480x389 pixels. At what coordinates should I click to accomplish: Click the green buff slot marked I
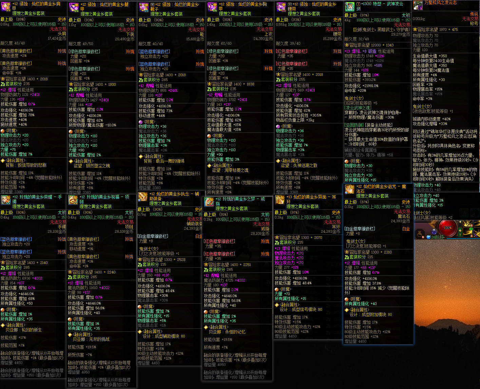pos(460,232)
